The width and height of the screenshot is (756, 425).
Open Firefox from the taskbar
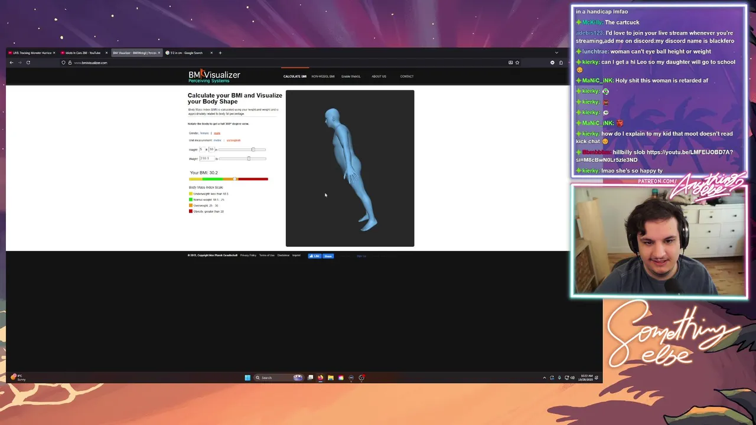pos(320,378)
